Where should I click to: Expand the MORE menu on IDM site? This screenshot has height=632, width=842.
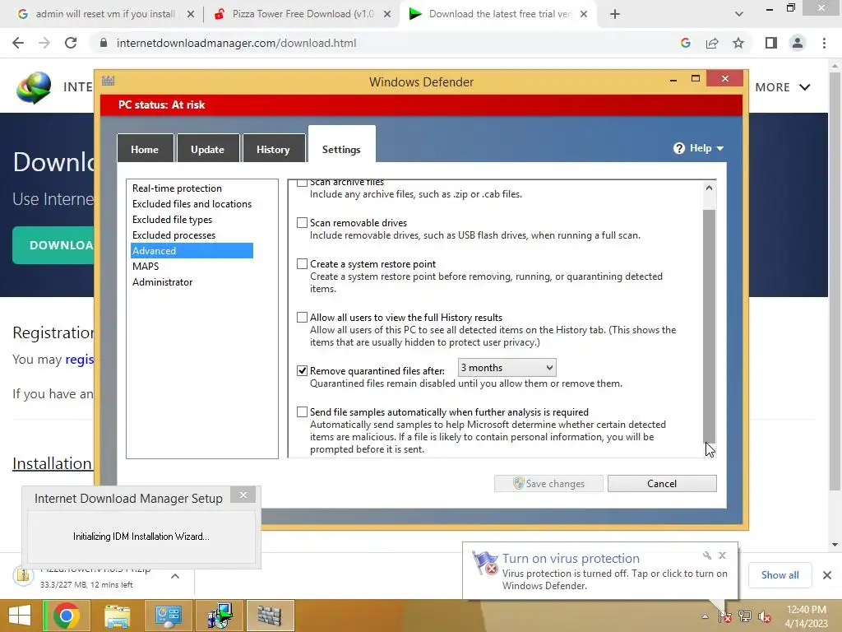tap(783, 87)
